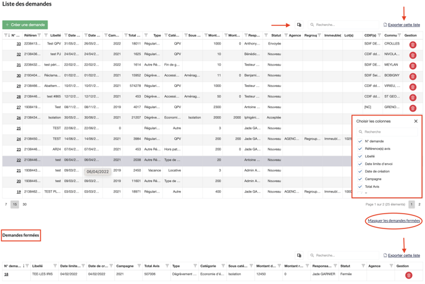Click the filter icon on the Libellé column
This screenshot has width=425, height=284.
click(46, 36)
